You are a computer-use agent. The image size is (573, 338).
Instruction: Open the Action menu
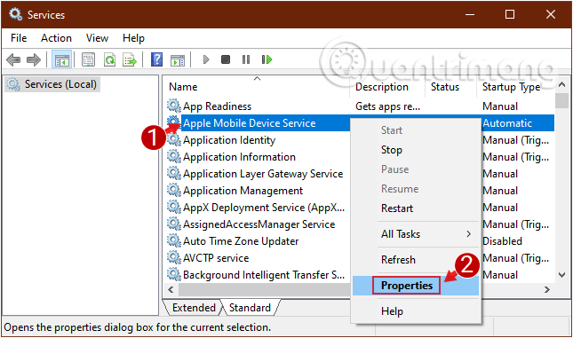[56, 38]
